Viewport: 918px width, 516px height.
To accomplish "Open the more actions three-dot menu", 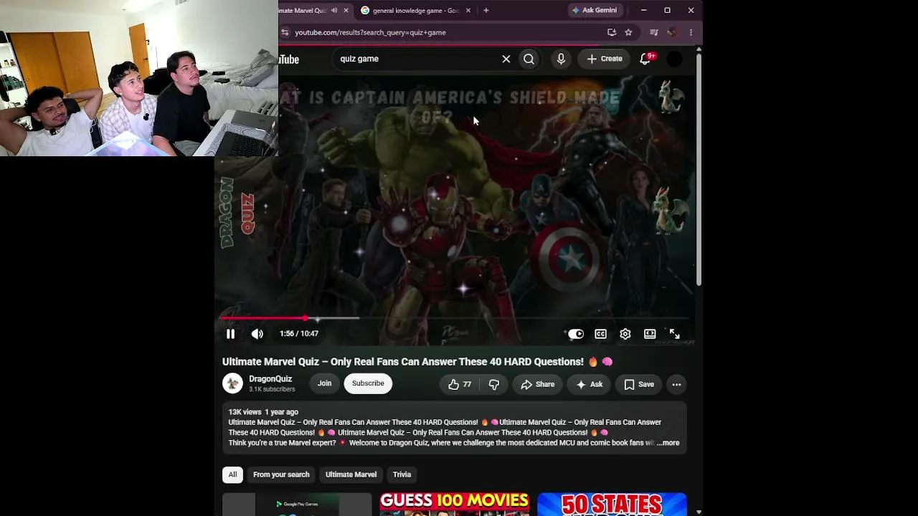I will coord(676,385).
